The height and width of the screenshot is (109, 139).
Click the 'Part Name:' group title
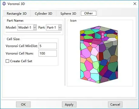15,21
